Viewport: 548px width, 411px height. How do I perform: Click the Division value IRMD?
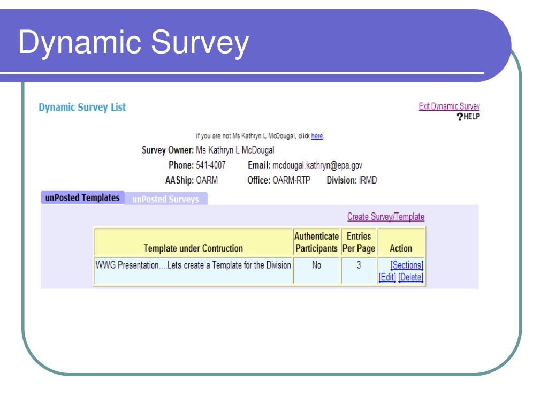(x=368, y=180)
